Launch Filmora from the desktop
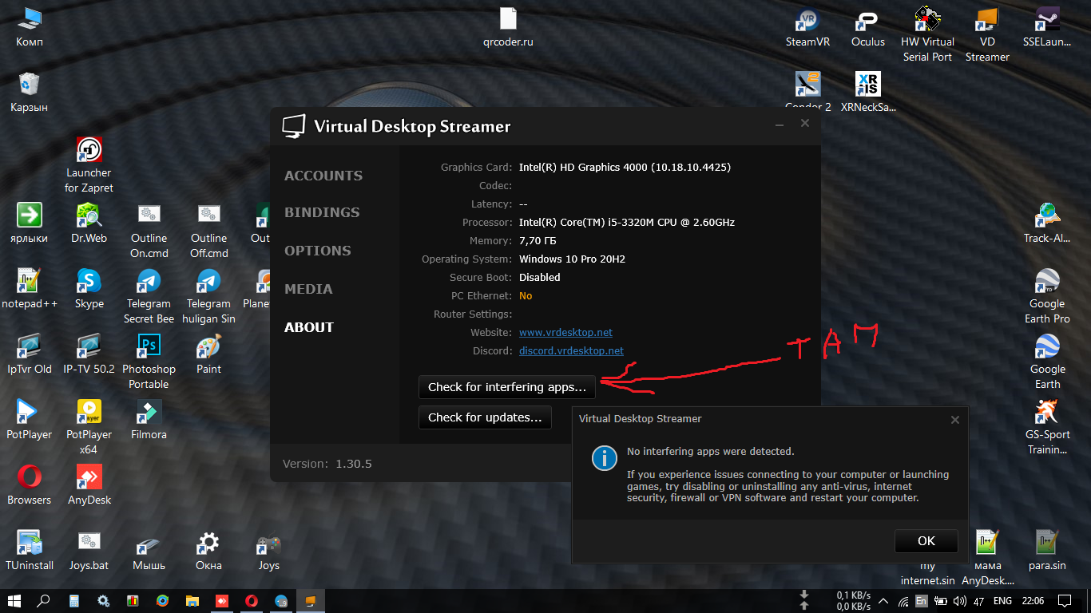1091x613 pixels. (149, 413)
